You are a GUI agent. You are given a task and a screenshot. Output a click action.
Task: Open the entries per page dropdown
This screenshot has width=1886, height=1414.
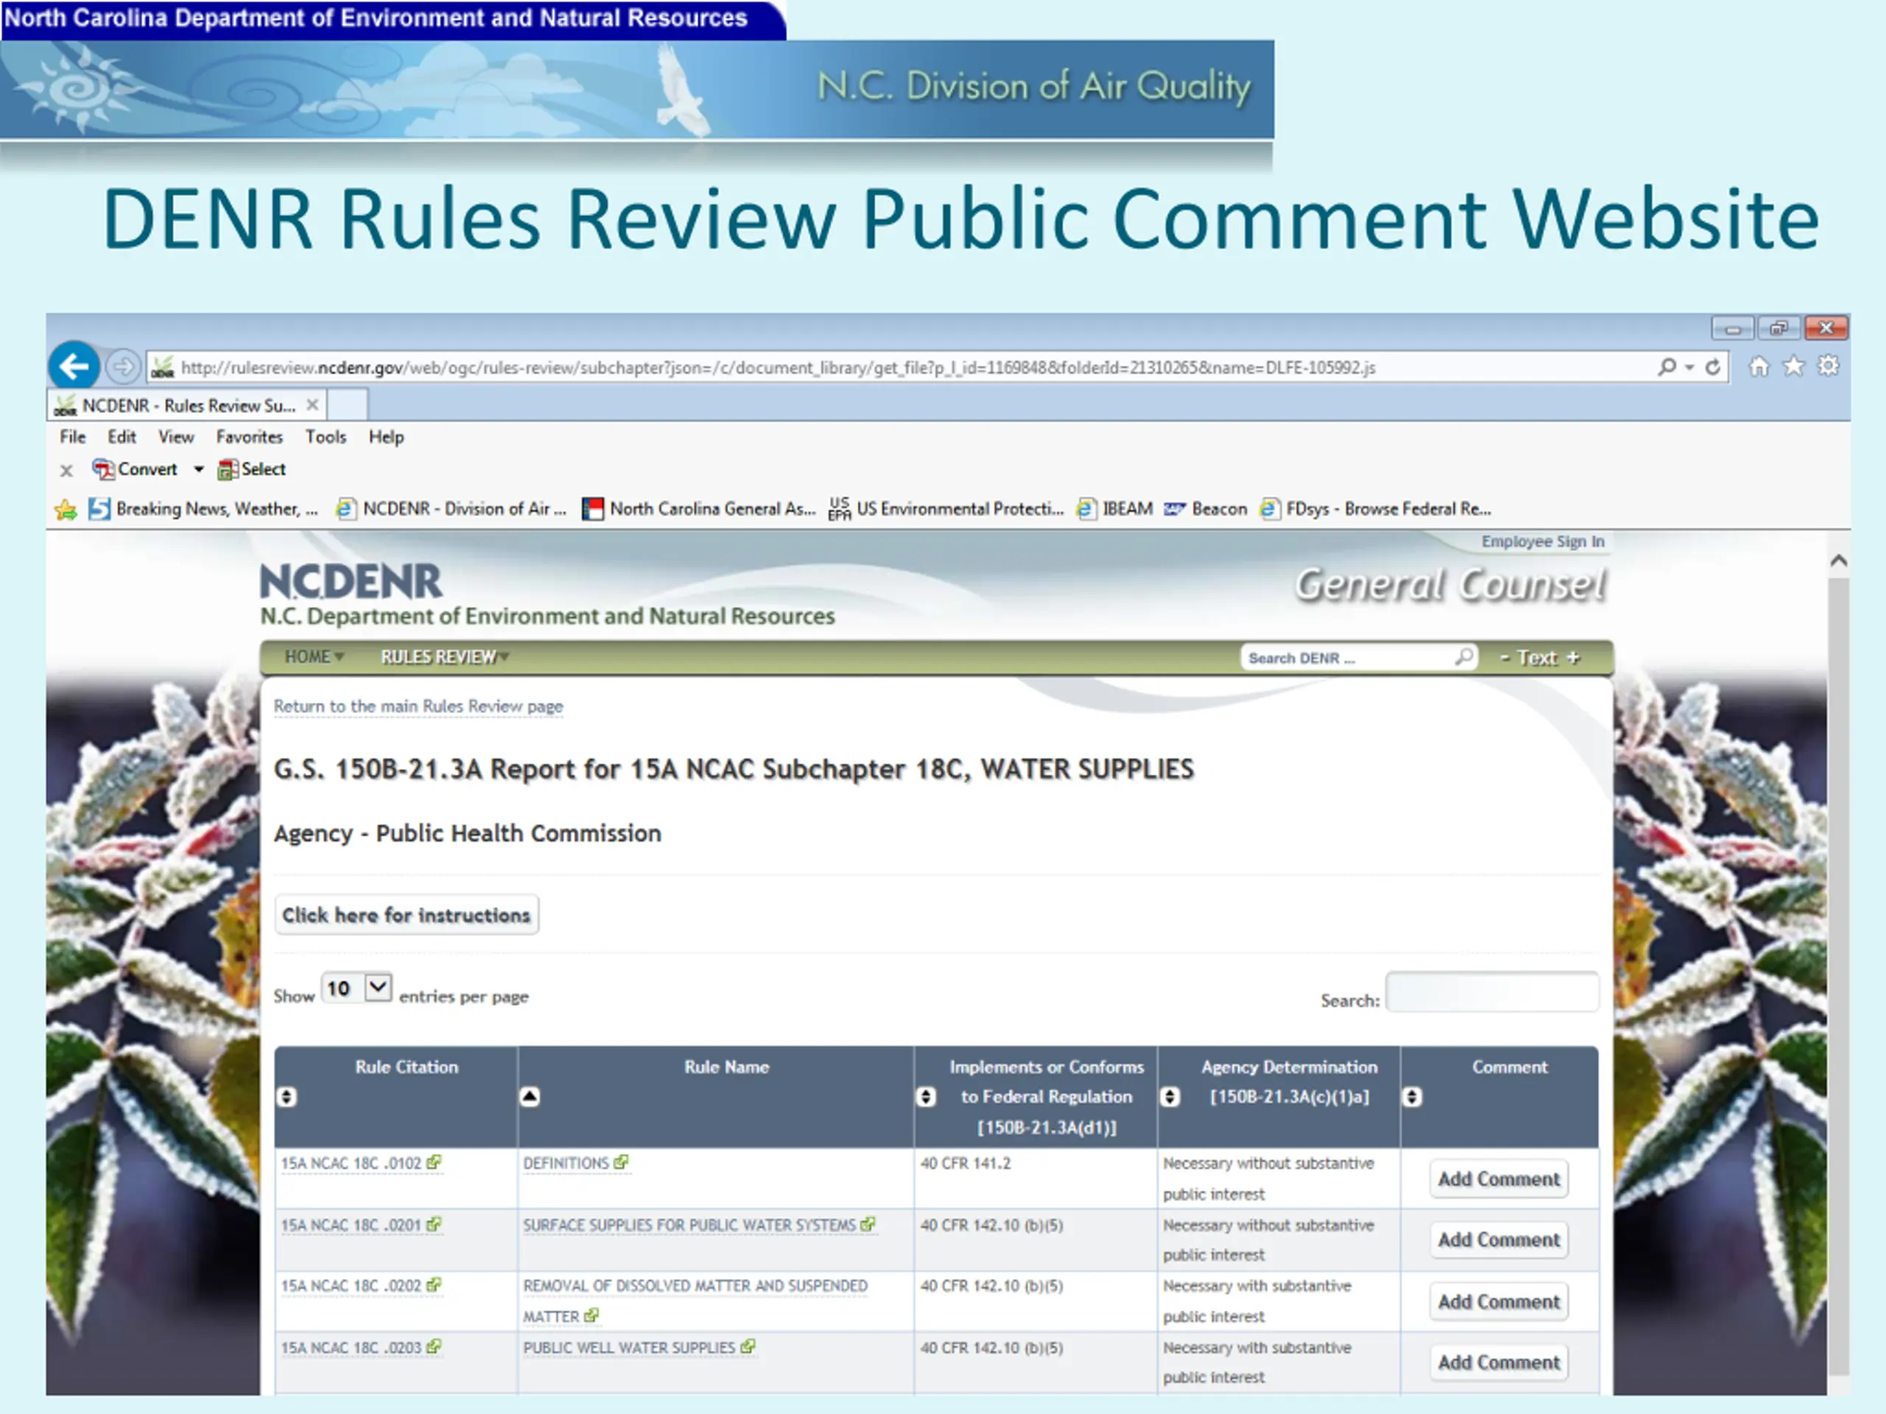357,988
